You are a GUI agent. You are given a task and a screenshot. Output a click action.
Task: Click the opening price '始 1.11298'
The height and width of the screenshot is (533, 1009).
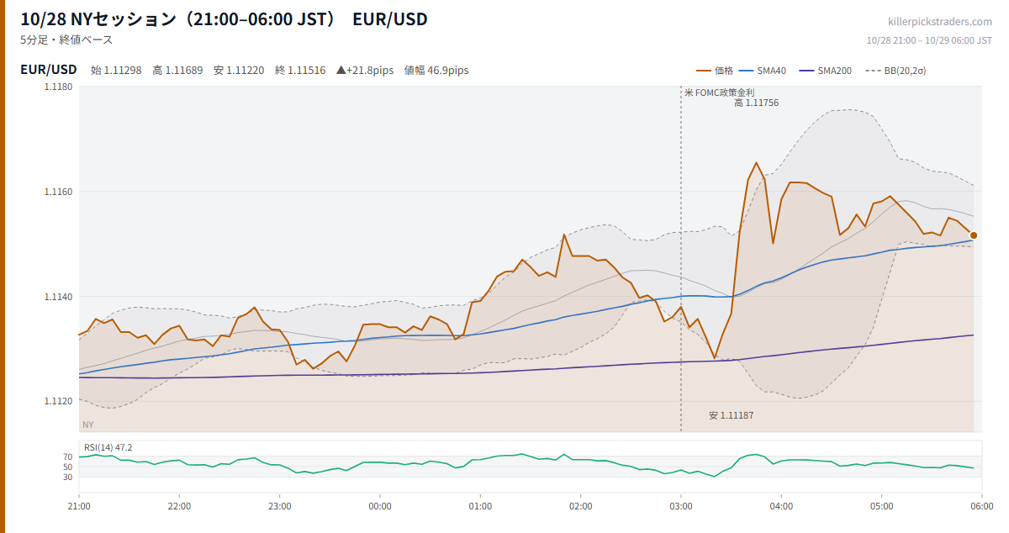116,71
